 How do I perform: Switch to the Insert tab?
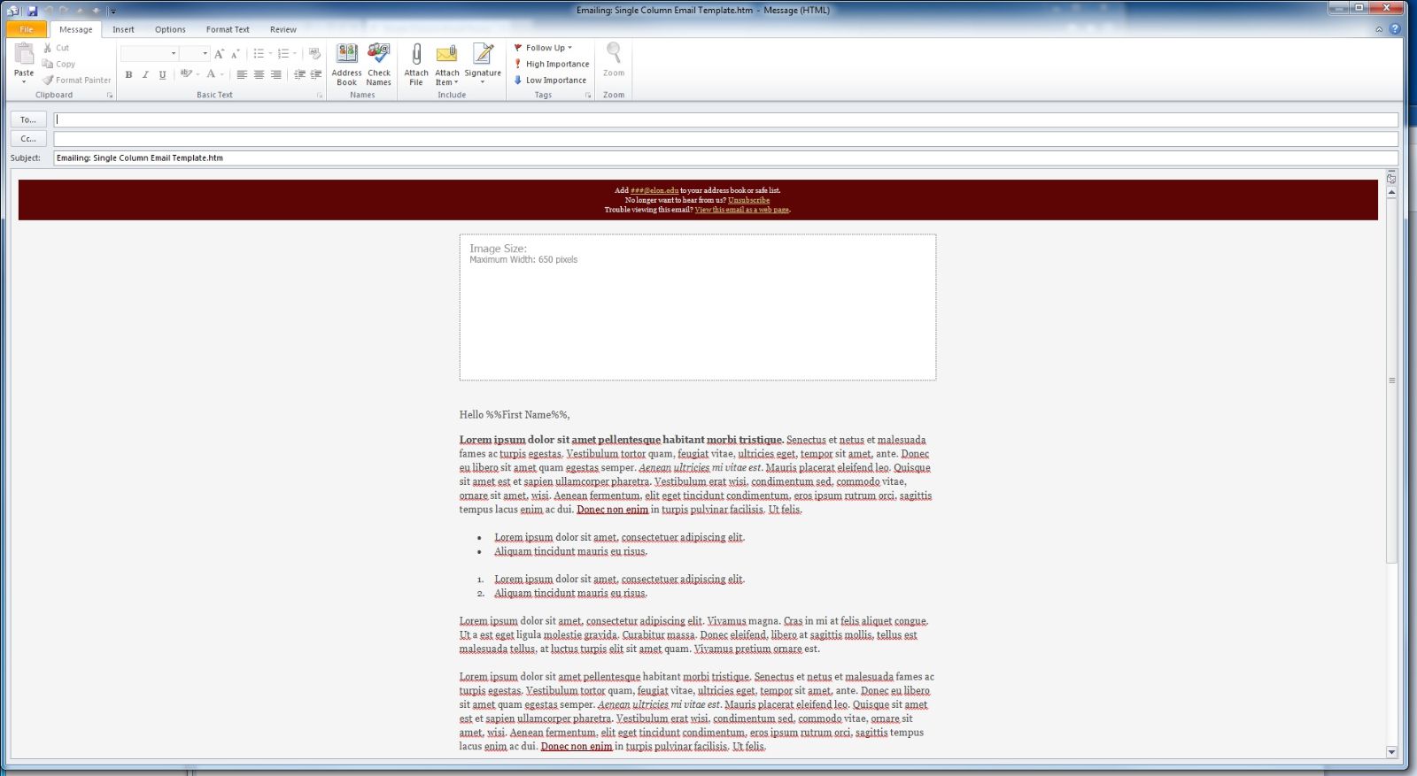tap(123, 29)
